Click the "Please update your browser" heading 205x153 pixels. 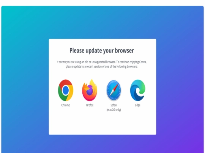coord(102,51)
